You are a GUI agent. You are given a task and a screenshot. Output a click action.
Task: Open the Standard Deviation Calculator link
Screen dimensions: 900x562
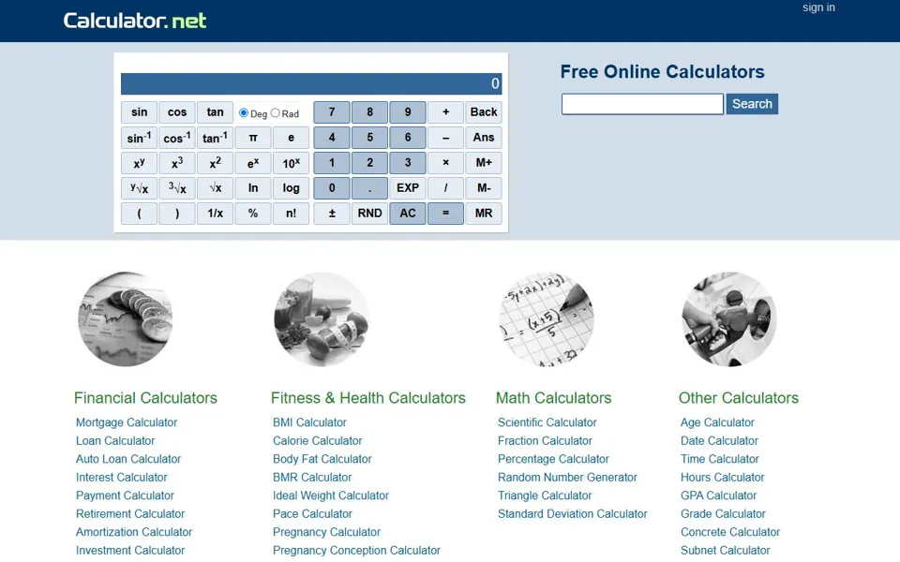coord(572,514)
